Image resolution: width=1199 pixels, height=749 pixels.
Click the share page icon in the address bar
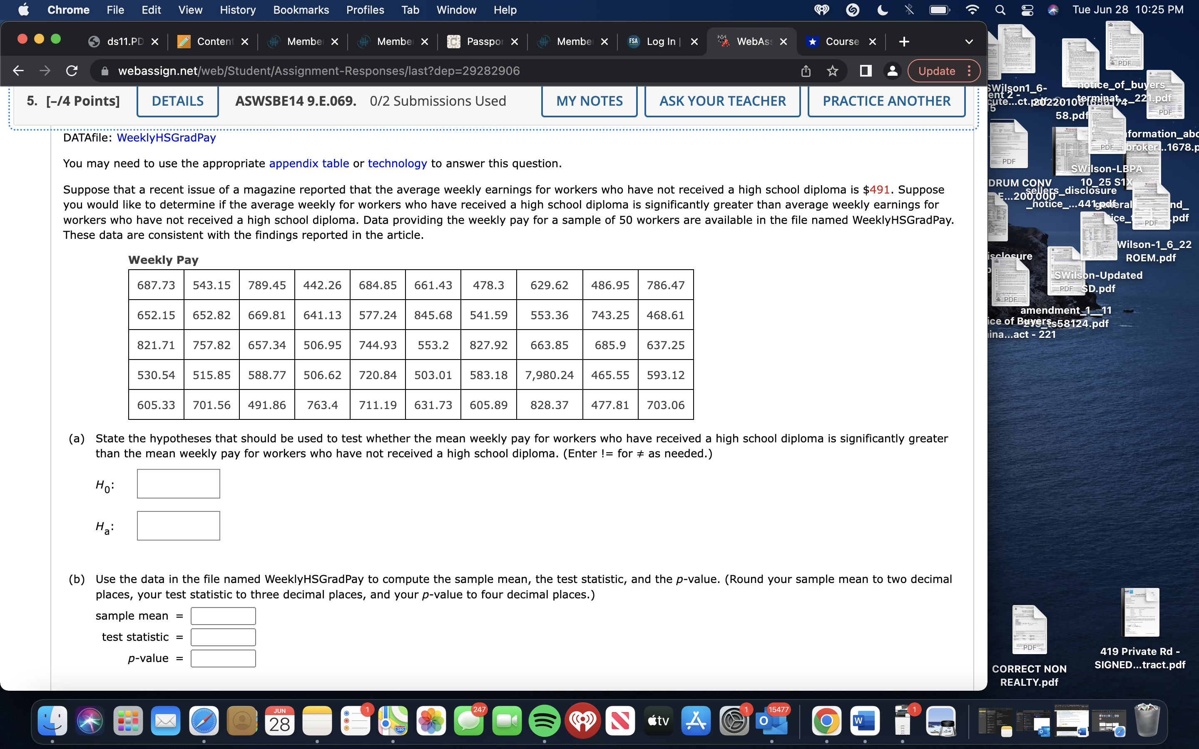806,71
